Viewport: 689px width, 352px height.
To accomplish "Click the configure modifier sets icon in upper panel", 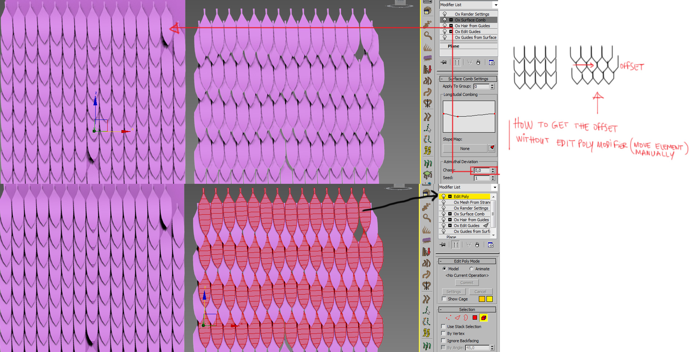I will pos(492,62).
